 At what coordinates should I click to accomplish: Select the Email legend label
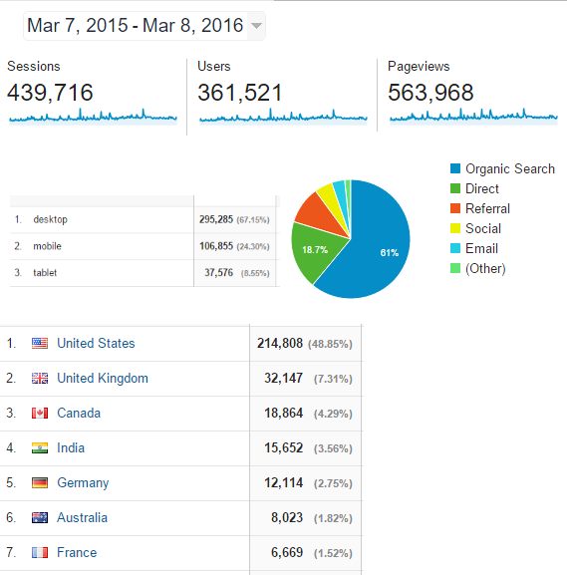(x=482, y=248)
